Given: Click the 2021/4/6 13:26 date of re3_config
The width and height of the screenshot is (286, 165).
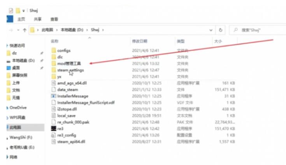Looking at the screenshot, I should pyautogui.click(x=146, y=135).
